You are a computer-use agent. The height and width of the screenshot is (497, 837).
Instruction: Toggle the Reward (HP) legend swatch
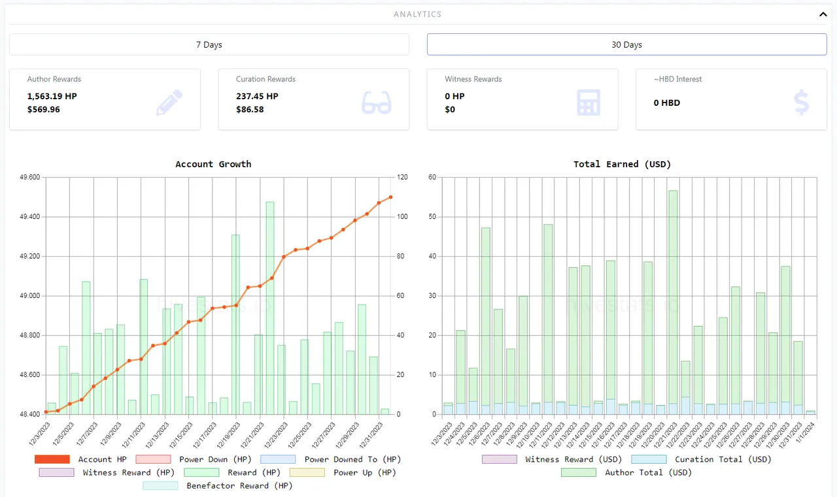pyautogui.click(x=201, y=472)
